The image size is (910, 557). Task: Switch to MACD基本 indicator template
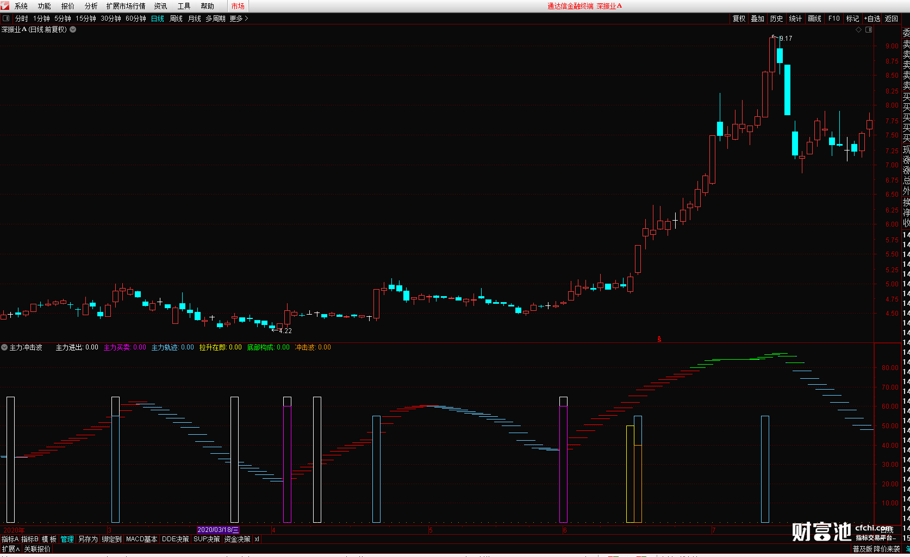141,539
